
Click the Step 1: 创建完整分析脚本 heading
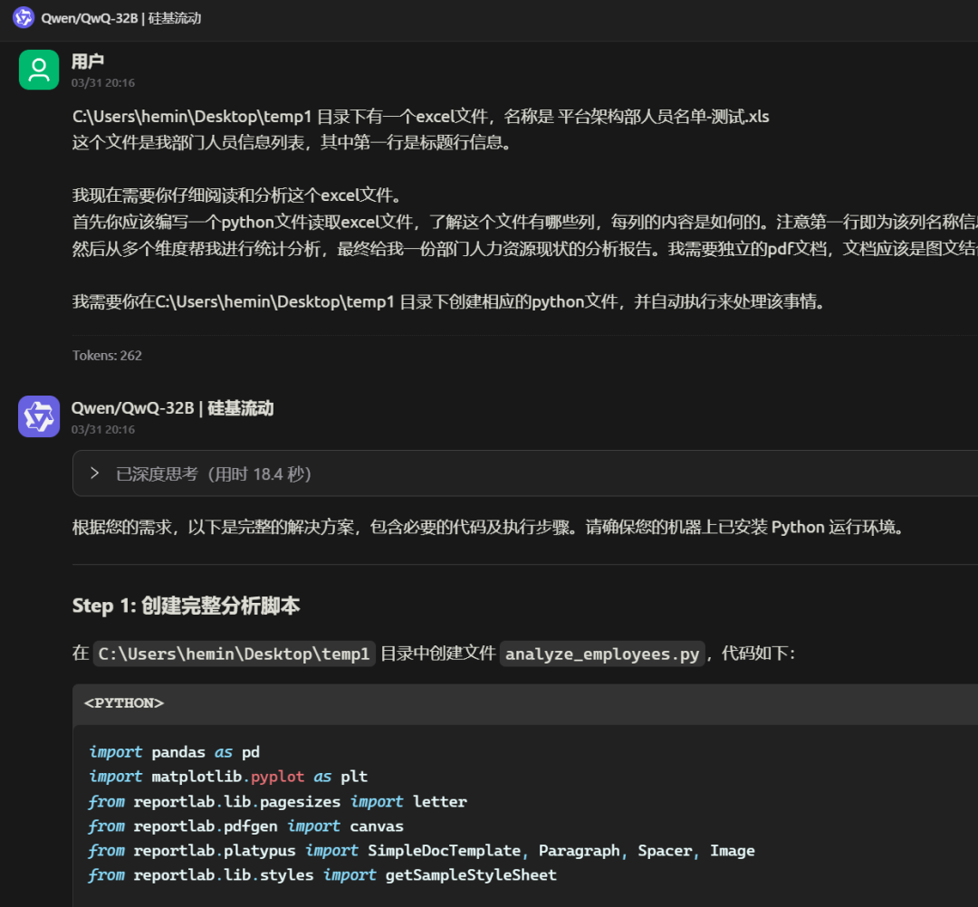click(186, 606)
